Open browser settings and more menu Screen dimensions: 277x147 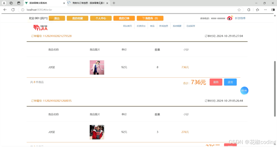[265, 10]
